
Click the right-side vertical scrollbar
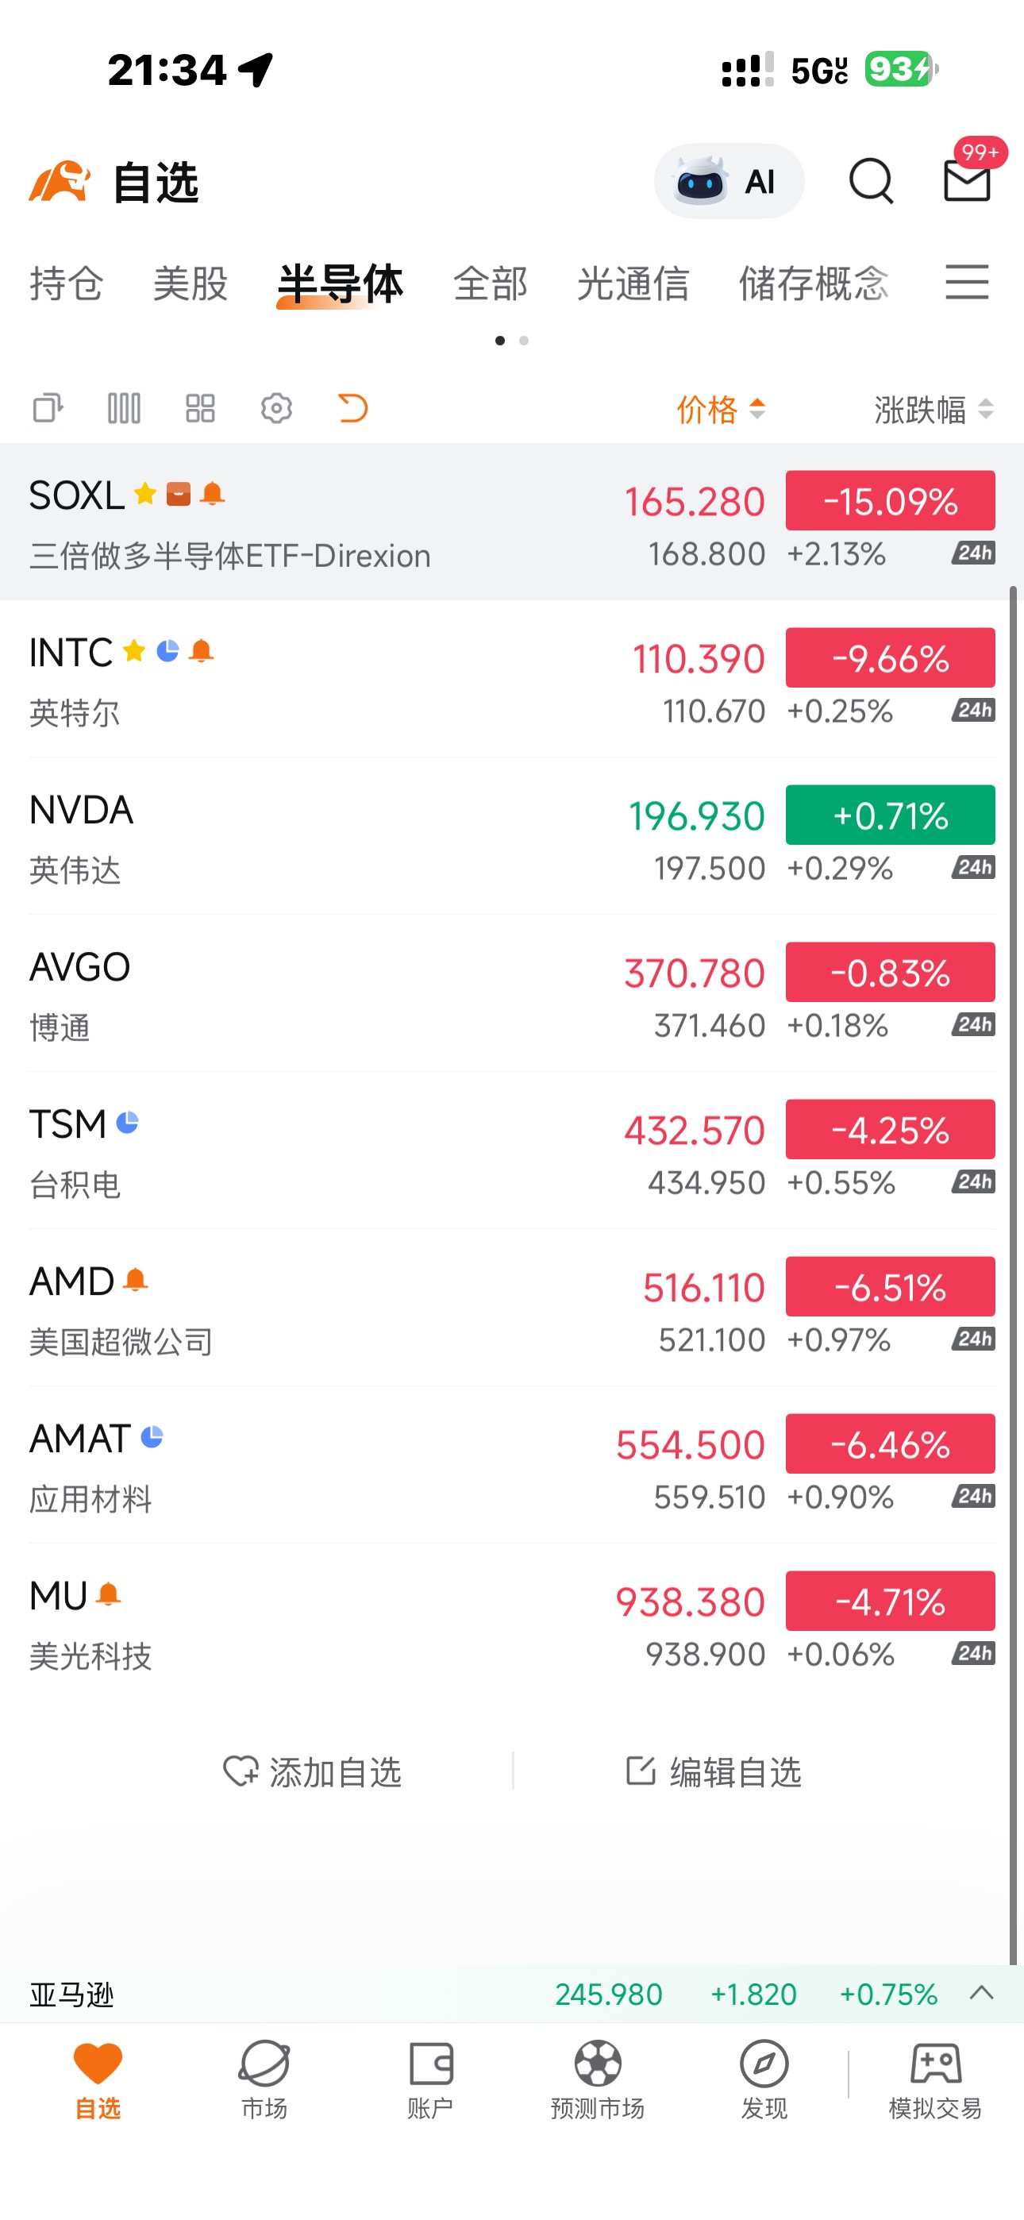[x=1014, y=1275]
